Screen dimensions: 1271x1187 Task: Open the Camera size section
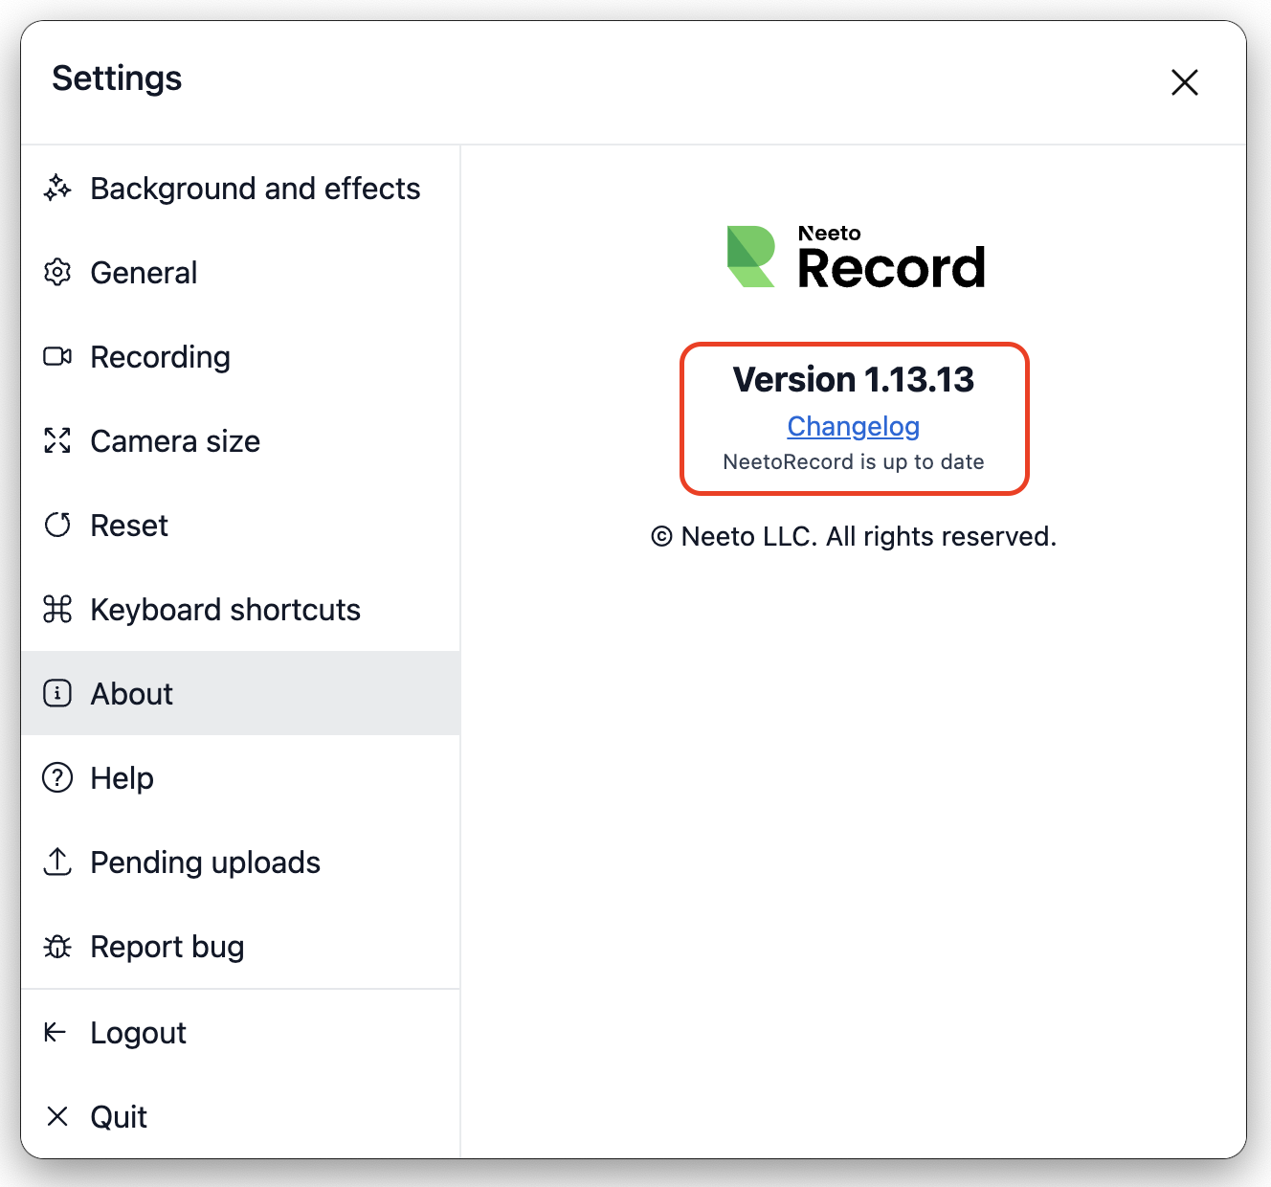(x=240, y=441)
